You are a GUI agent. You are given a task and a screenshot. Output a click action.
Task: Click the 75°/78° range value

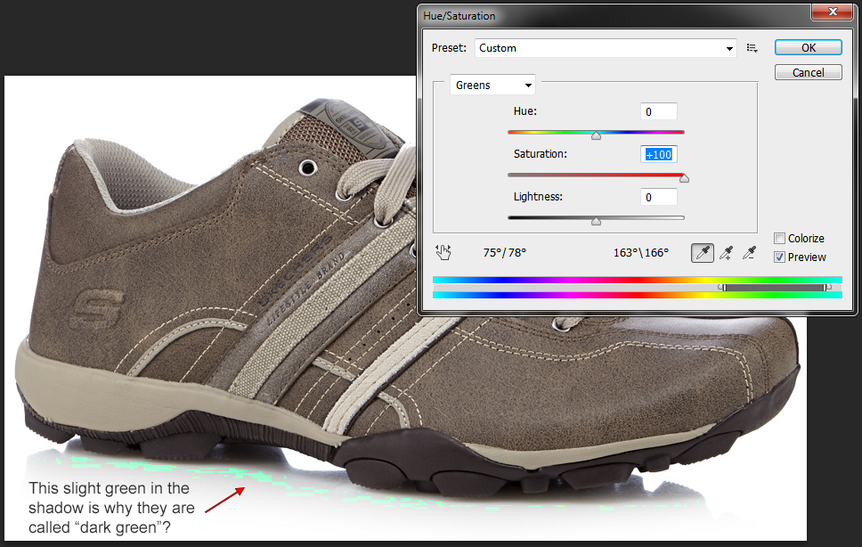coord(505,253)
